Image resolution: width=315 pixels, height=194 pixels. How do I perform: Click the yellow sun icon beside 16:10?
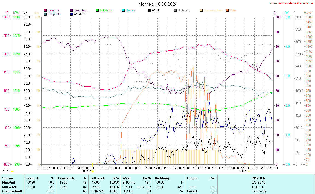click(x=12, y=171)
